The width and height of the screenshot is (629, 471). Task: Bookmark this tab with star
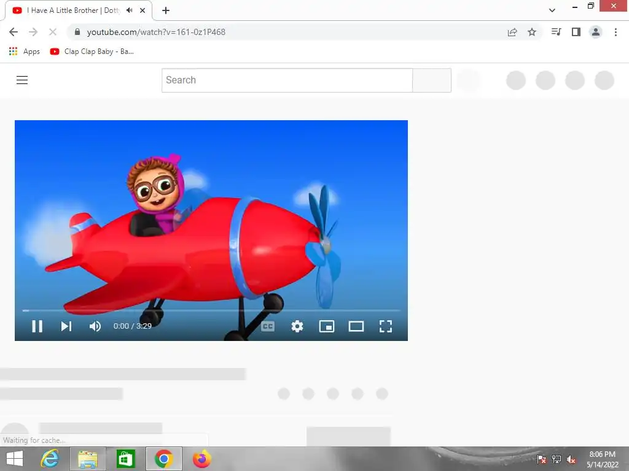532,32
